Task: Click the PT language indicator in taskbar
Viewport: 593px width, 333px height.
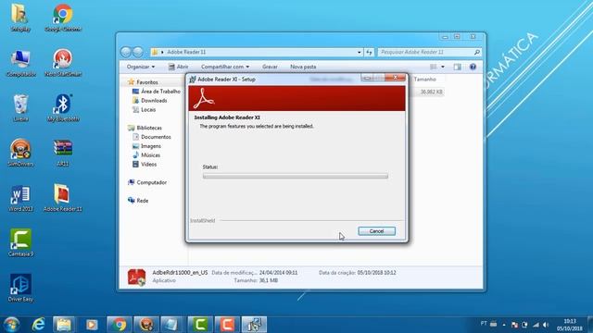Action: click(x=484, y=324)
